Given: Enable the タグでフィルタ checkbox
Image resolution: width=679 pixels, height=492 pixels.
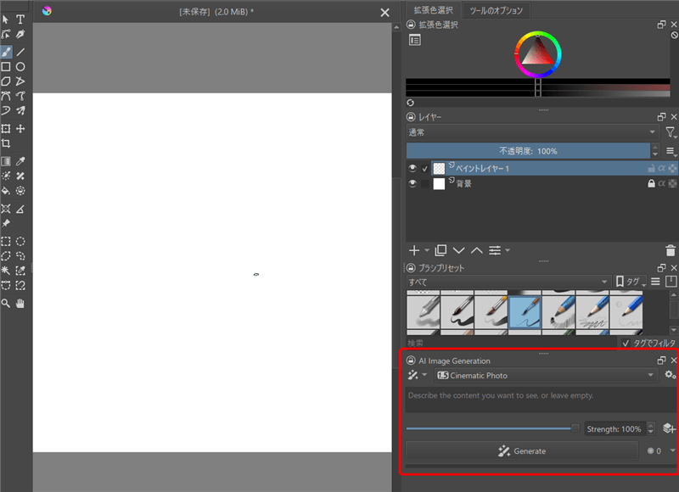Looking at the screenshot, I should coord(624,342).
